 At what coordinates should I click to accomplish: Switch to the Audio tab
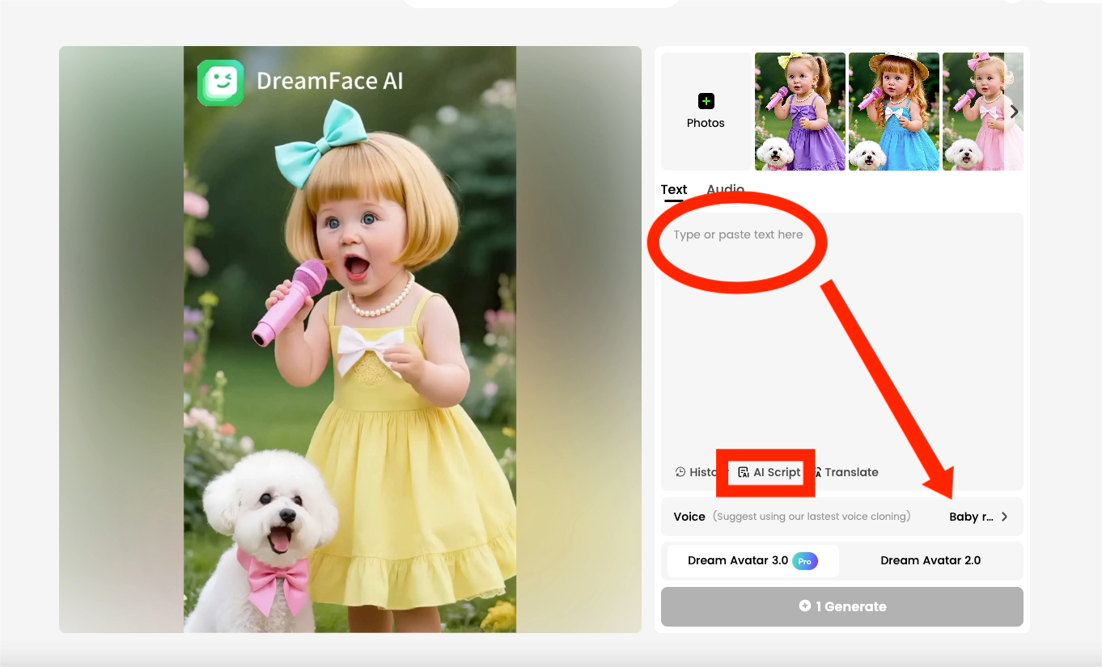click(x=725, y=189)
